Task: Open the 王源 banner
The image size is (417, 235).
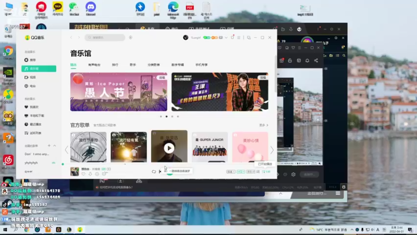Action: pyautogui.click(x=220, y=92)
